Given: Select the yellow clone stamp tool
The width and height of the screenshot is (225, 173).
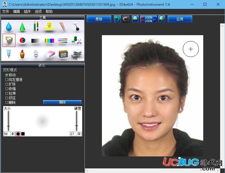Looking at the screenshot, I should coord(49,26).
